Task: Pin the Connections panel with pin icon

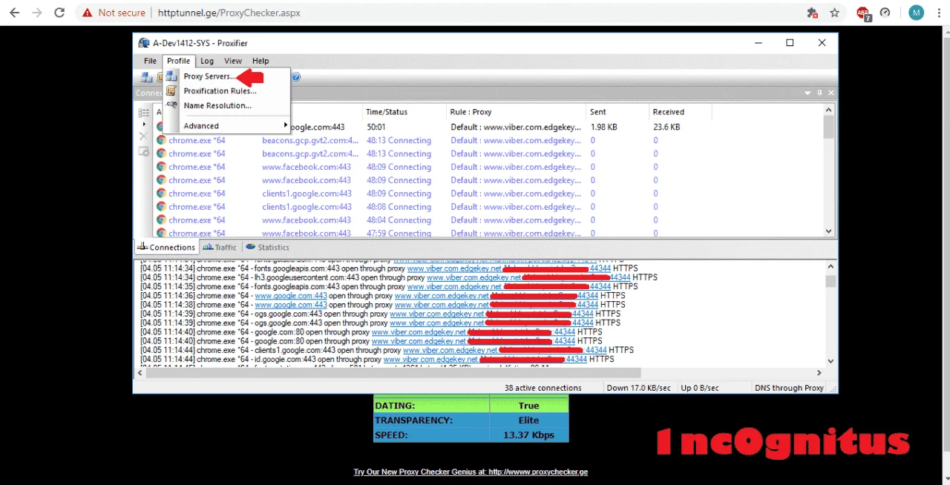Action: point(820,93)
